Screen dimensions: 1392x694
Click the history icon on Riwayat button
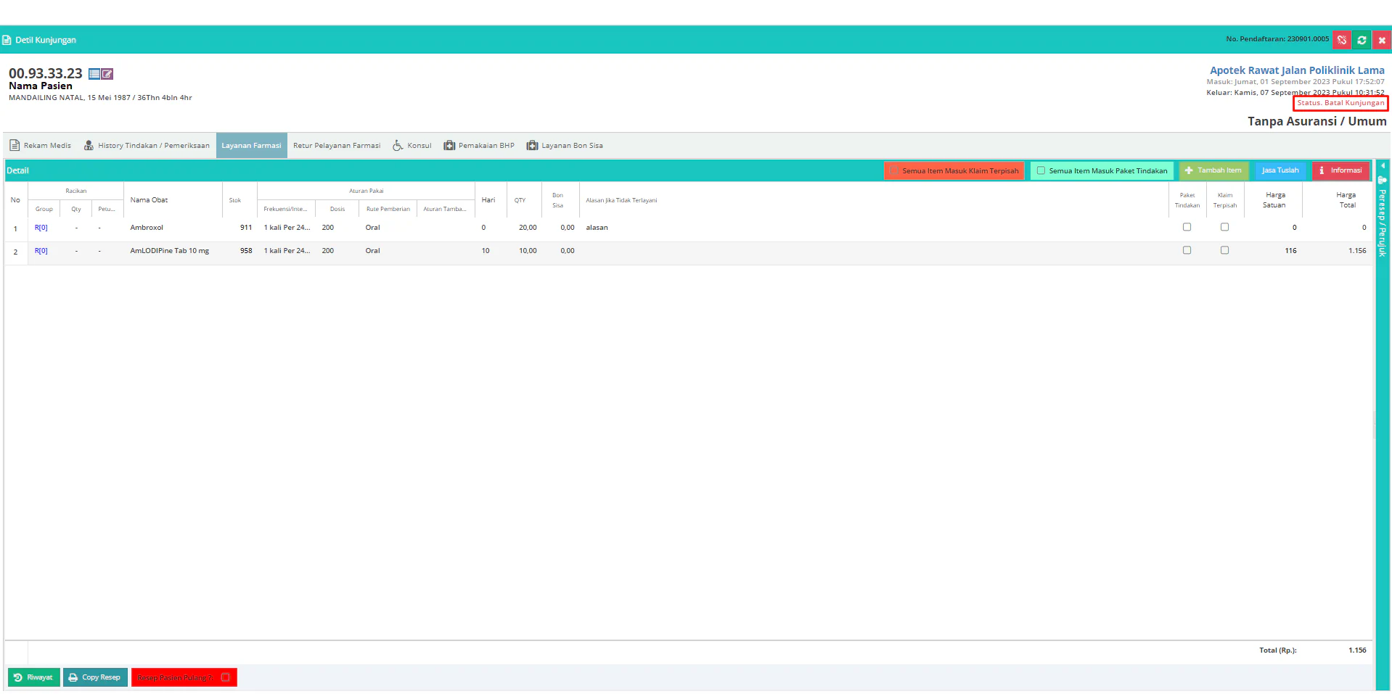[18, 678]
